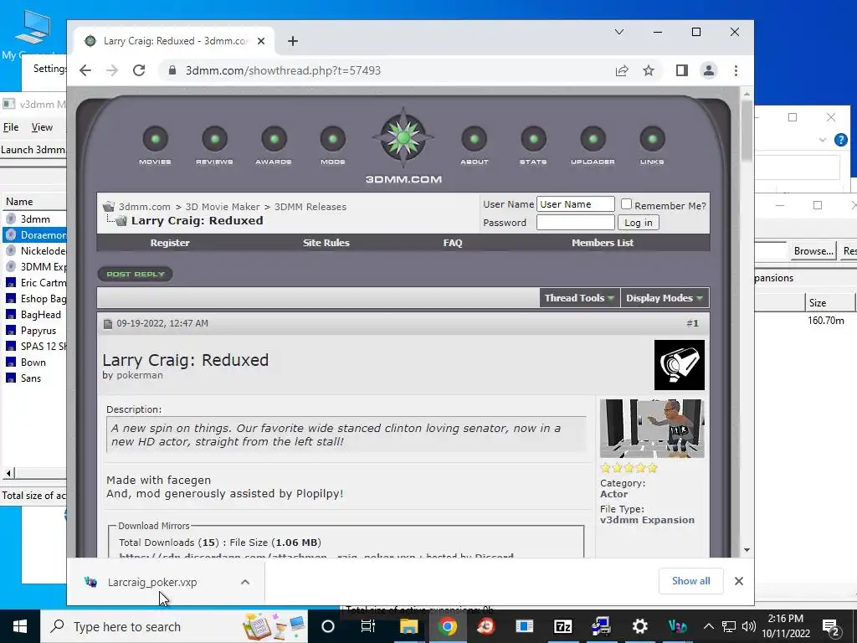Open File menu in v3dmm window
This screenshot has height=643, width=857.
tap(11, 127)
